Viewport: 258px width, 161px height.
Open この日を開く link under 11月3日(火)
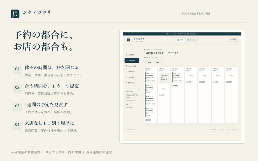tap(162, 95)
